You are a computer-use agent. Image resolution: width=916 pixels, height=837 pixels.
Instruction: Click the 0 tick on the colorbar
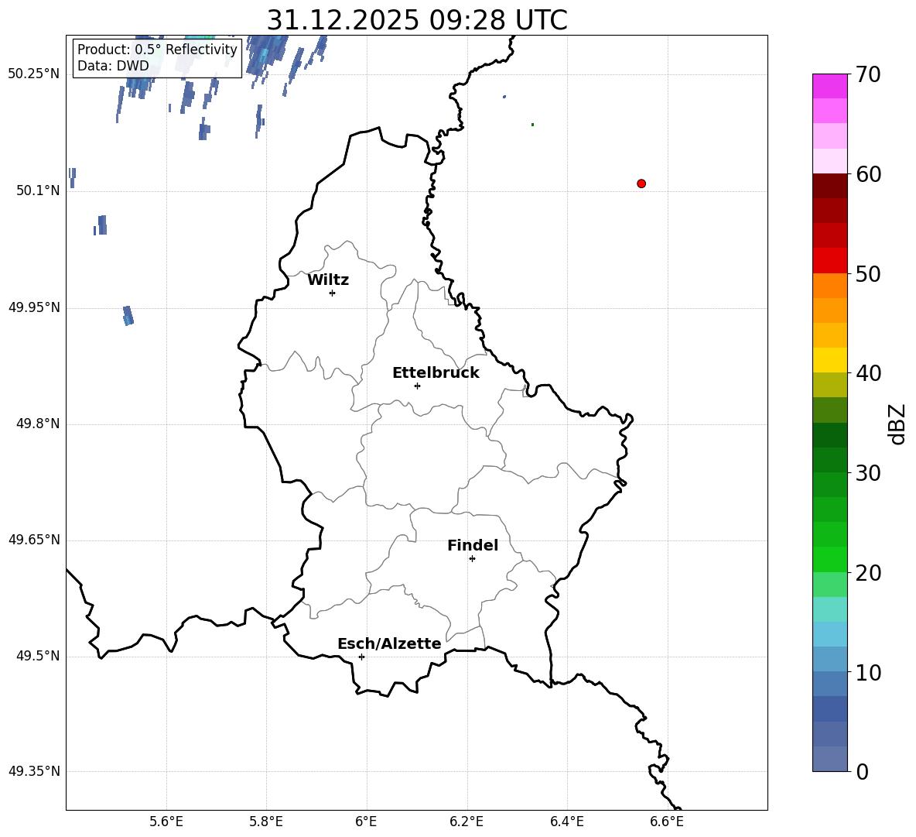862,771
